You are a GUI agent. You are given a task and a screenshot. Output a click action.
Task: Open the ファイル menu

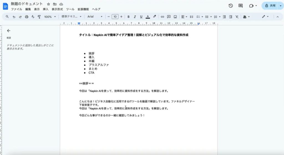click(16, 9)
